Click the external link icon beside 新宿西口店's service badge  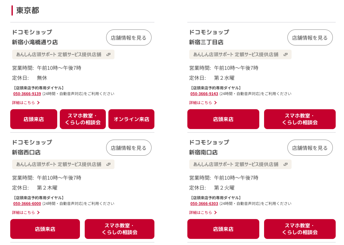pyautogui.click(x=108, y=164)
